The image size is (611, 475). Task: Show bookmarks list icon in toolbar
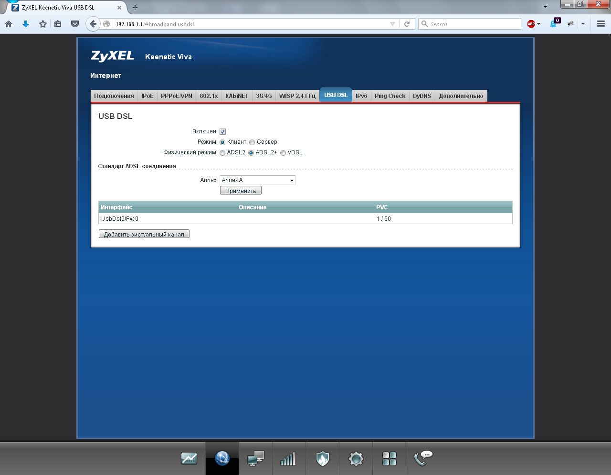point(58,24)
